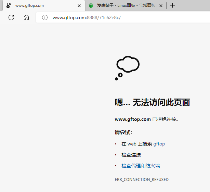The height and width of the screenshot is (192, 210).
Task: Click the 已拒绝连接 message text
Action: pos(165,119)
